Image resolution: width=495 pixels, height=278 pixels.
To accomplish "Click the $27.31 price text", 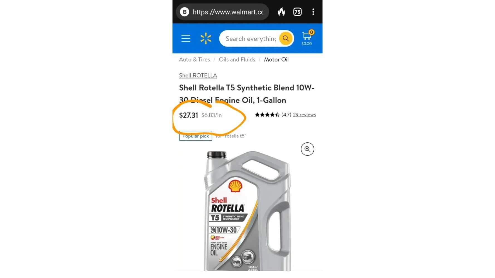I will (188, 115).
